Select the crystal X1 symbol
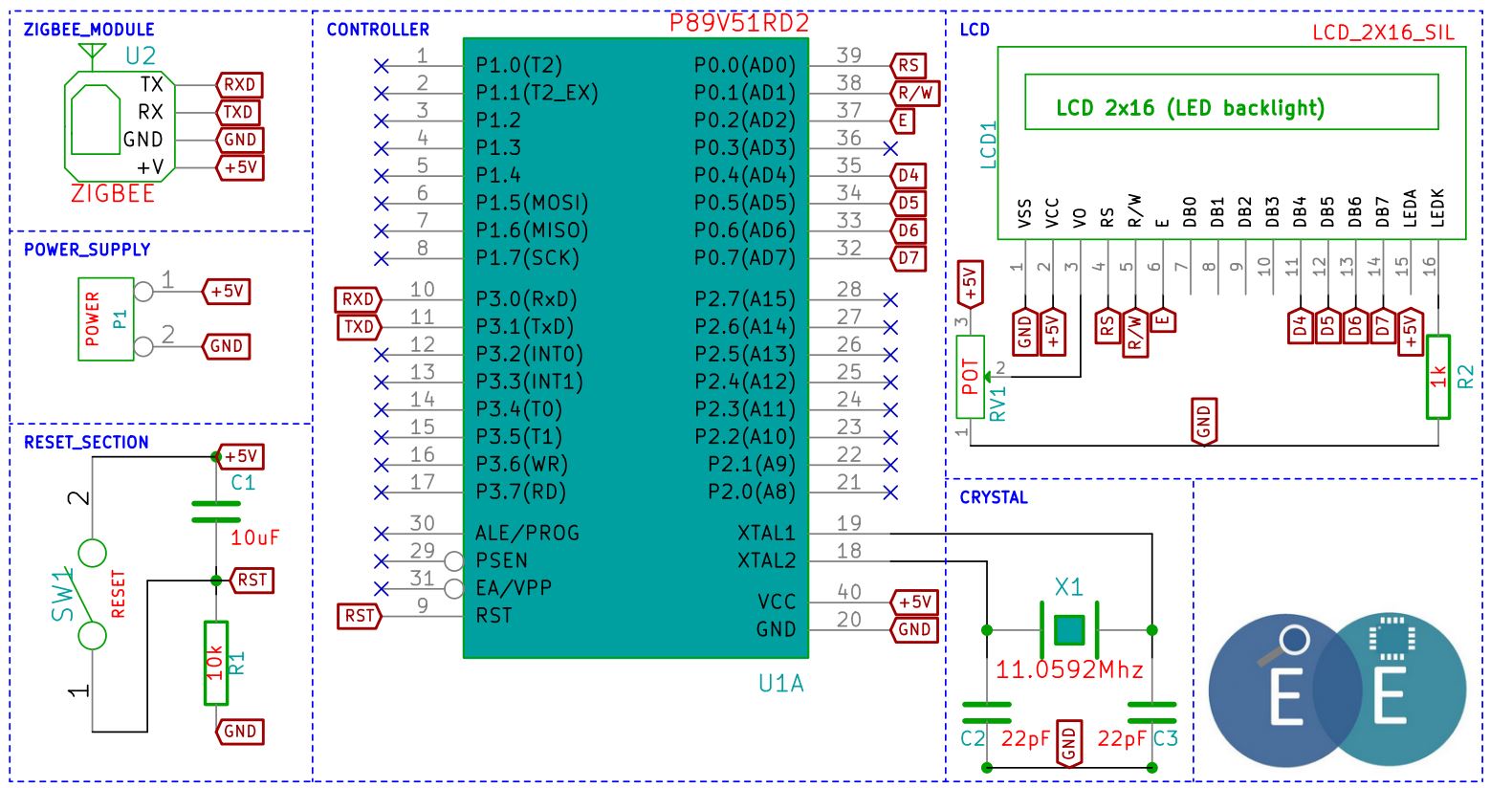 pyautogui.click(x=1069, y=630)
